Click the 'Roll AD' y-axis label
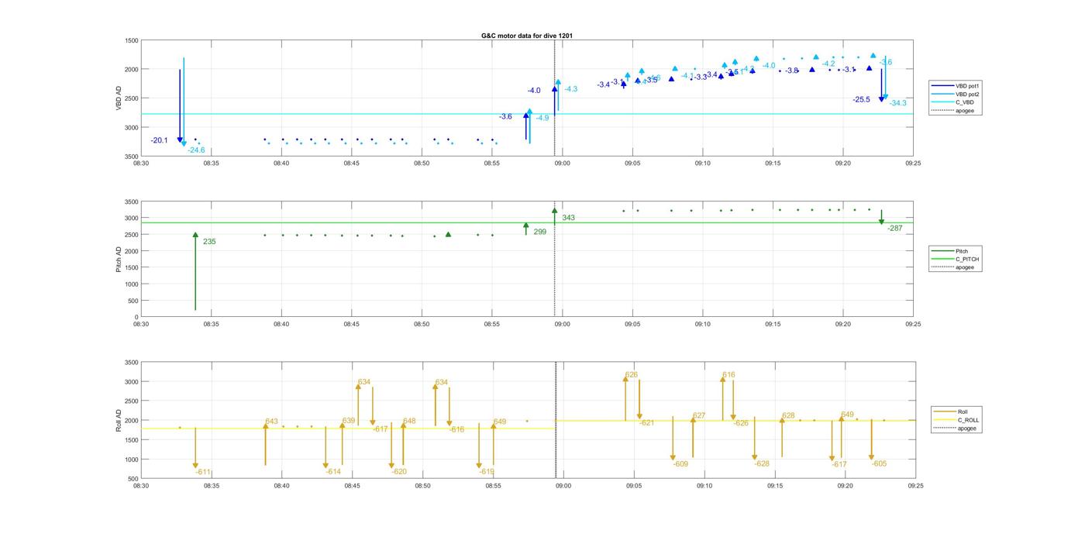Screen dimensions: 1085x537 (119, 420)
